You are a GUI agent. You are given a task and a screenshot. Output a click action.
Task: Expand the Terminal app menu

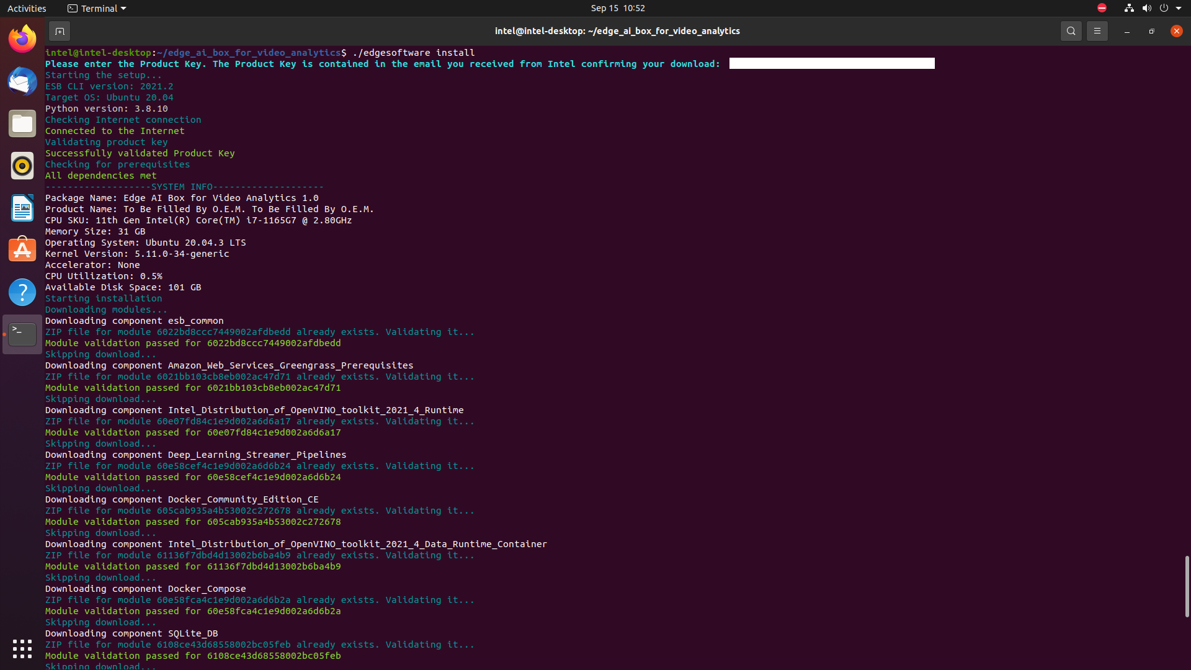tap(97, 8)
